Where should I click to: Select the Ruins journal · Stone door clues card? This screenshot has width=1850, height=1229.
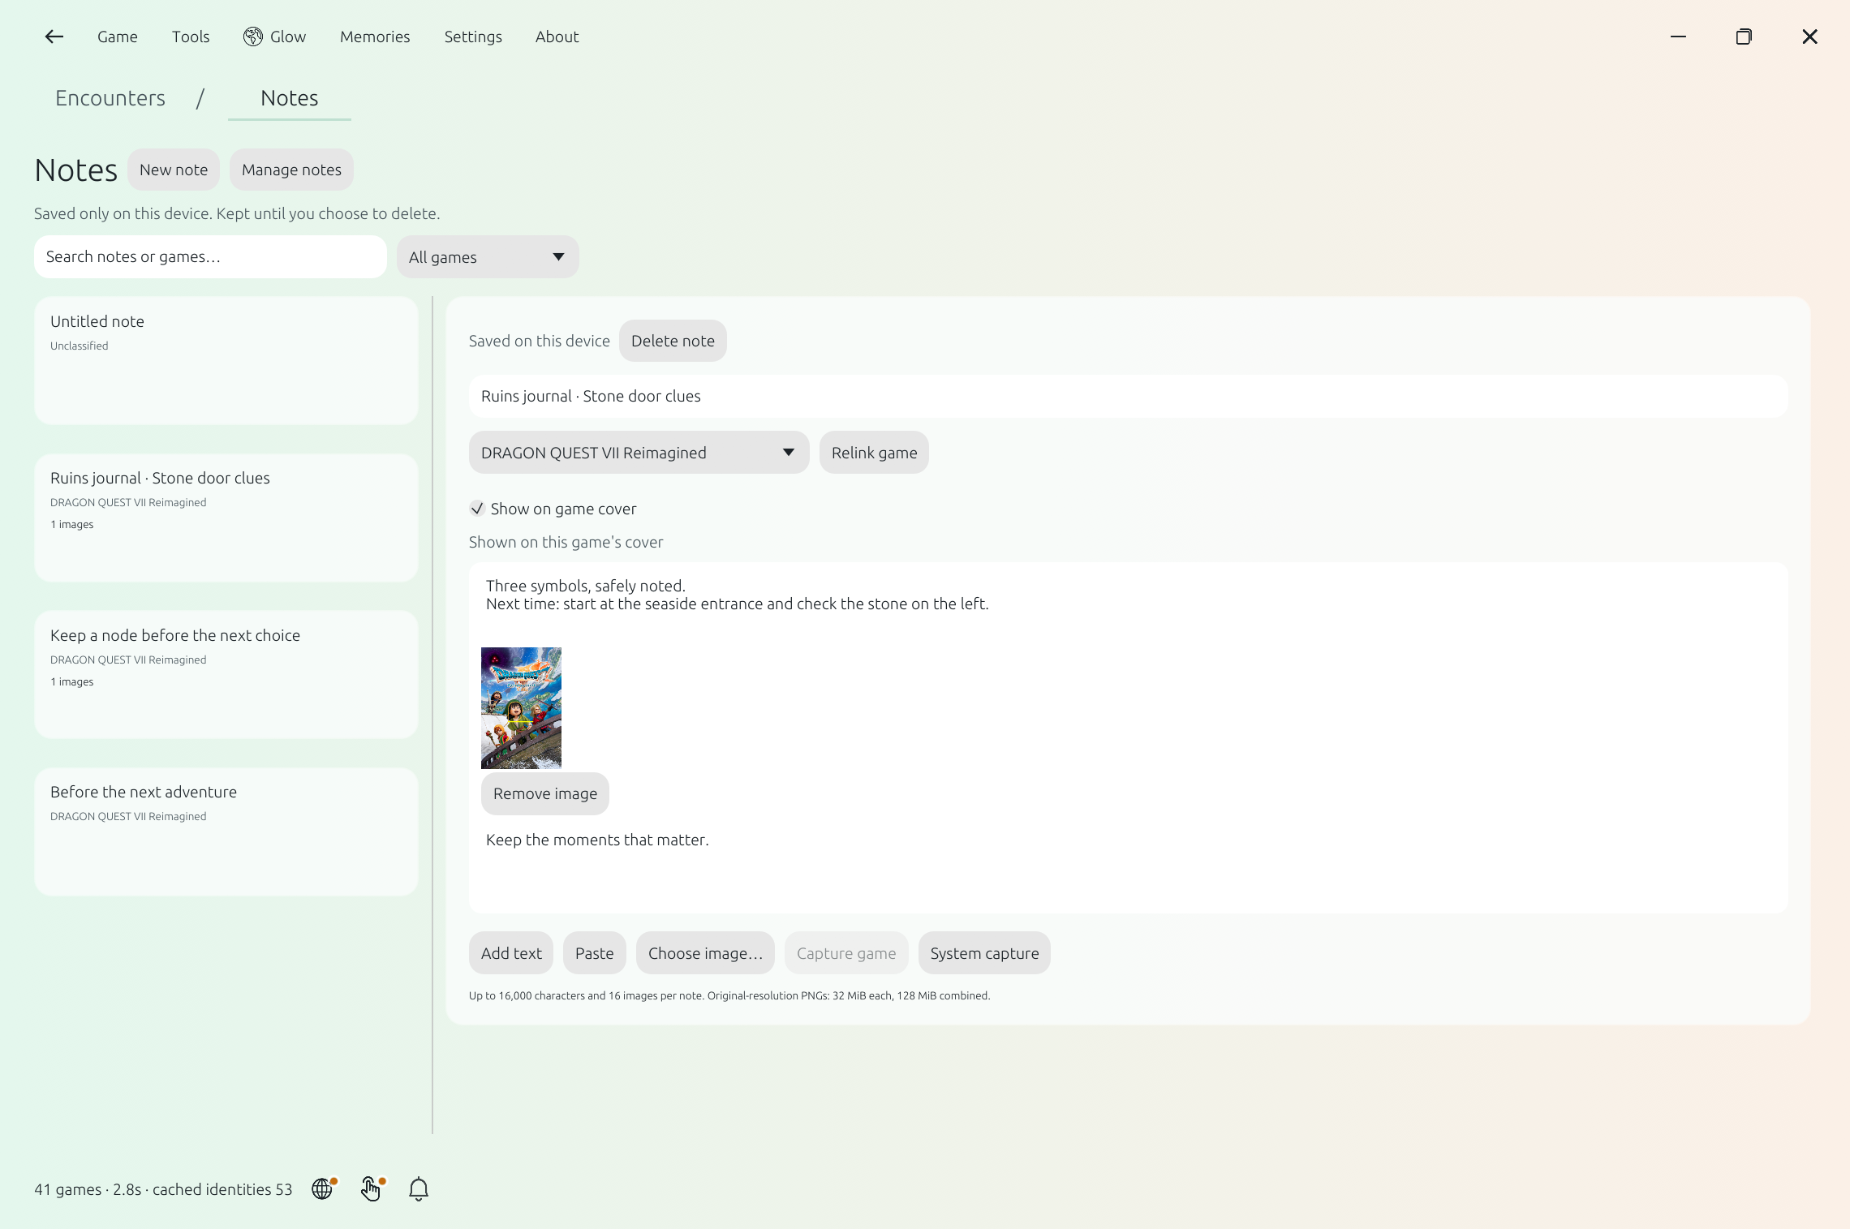click(226, 518)
